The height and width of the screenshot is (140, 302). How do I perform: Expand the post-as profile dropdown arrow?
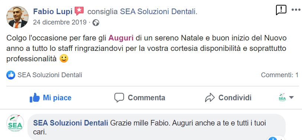[291, 98]
